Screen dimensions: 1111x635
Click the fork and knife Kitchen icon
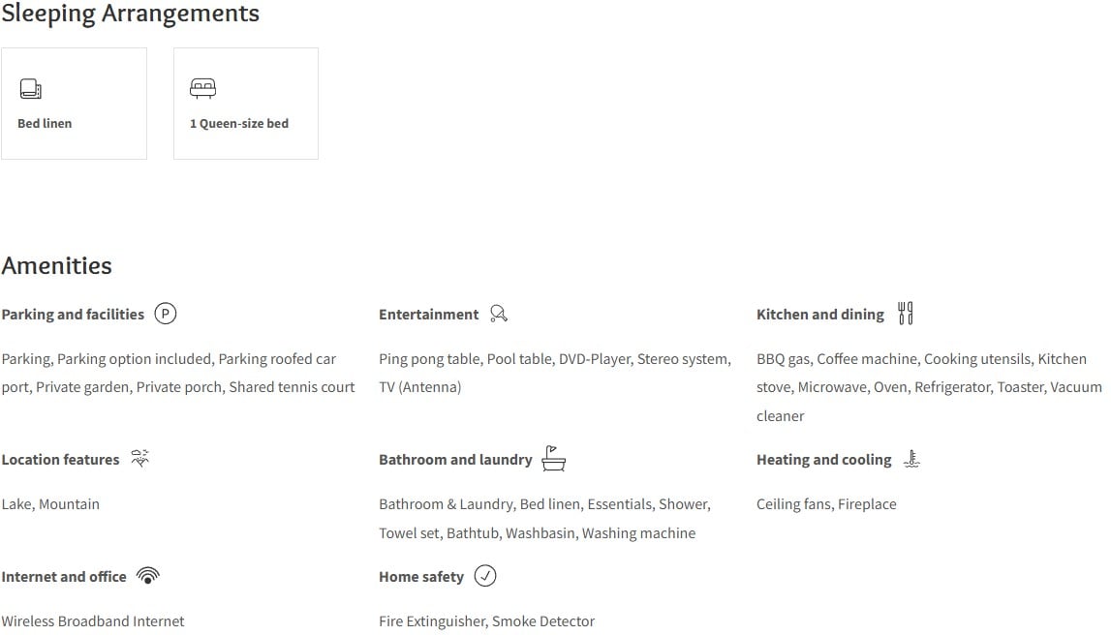click(906, 313)
